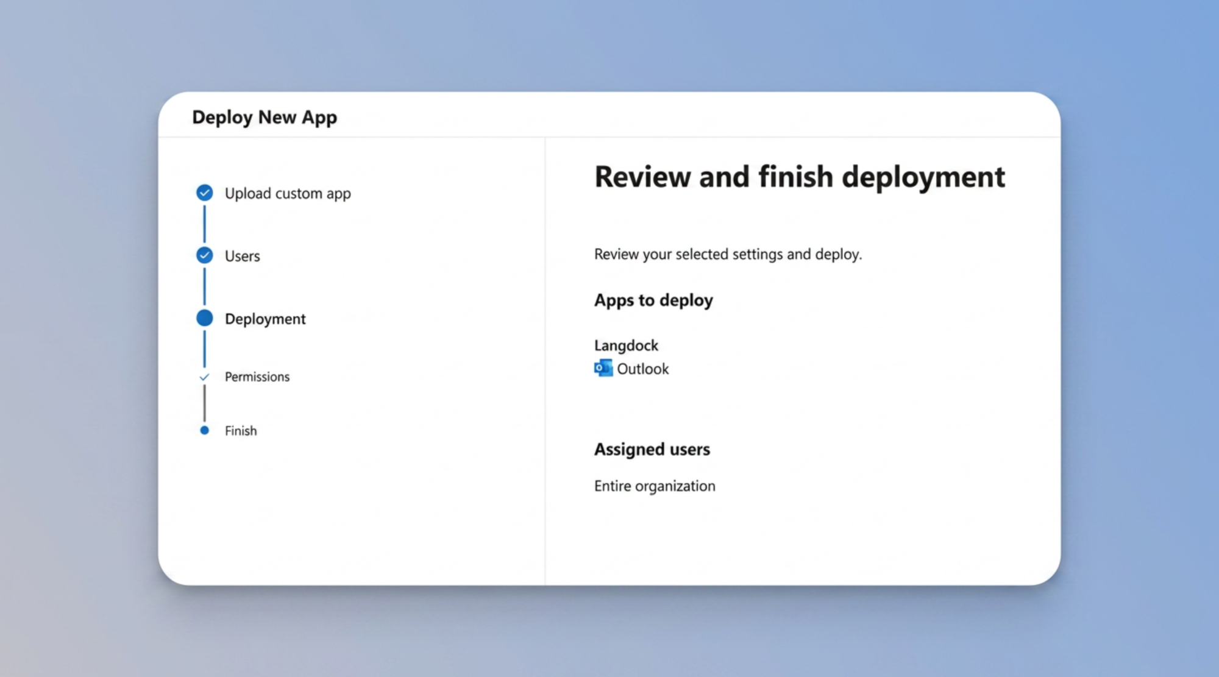
Task: Open the Permissions sub-step
Action: pyautogui.click(x=257, y=377)
